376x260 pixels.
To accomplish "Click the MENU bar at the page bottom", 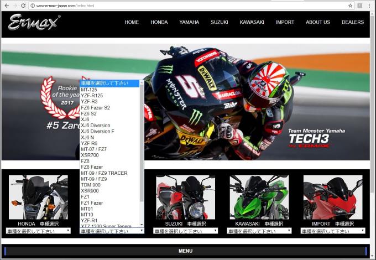I will pyautogui.click(x=185, y=251).
